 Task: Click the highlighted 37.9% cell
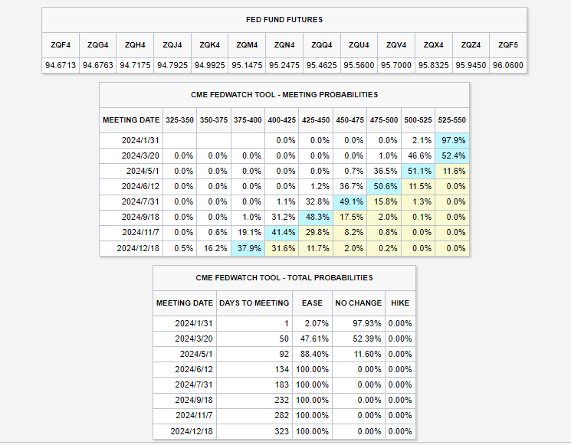click(x=248, y=248)
